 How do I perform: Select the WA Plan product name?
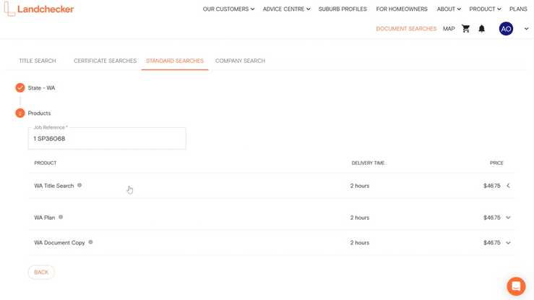pyautogui.click(x=45, y=218)
